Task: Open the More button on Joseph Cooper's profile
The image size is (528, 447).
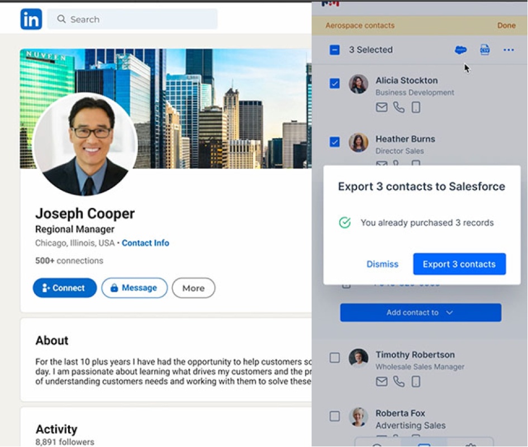Action: 193,288
